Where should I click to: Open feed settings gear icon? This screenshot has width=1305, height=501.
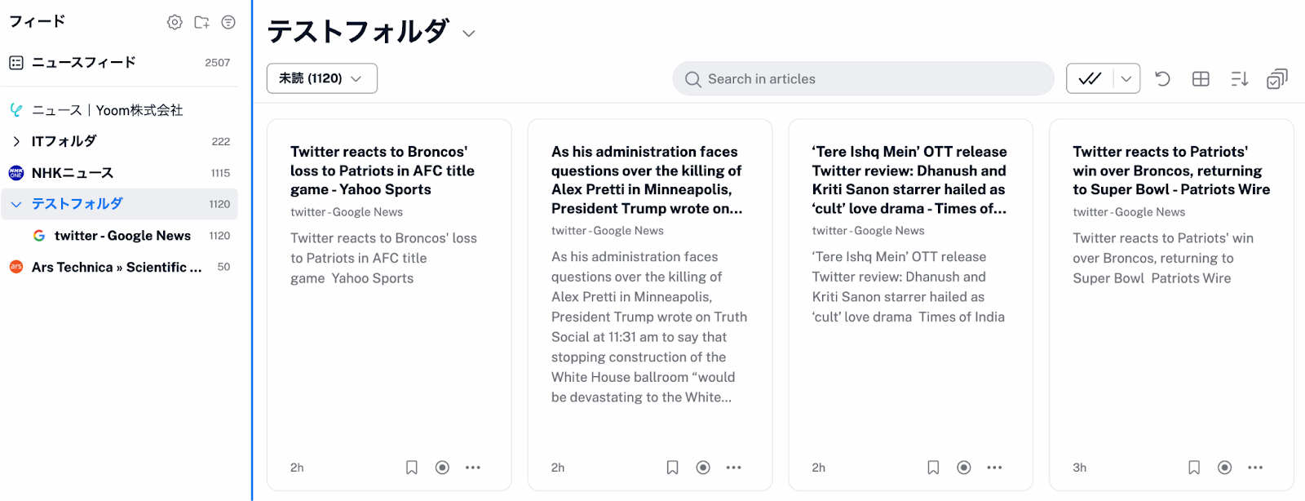click(x=175, y=22)
